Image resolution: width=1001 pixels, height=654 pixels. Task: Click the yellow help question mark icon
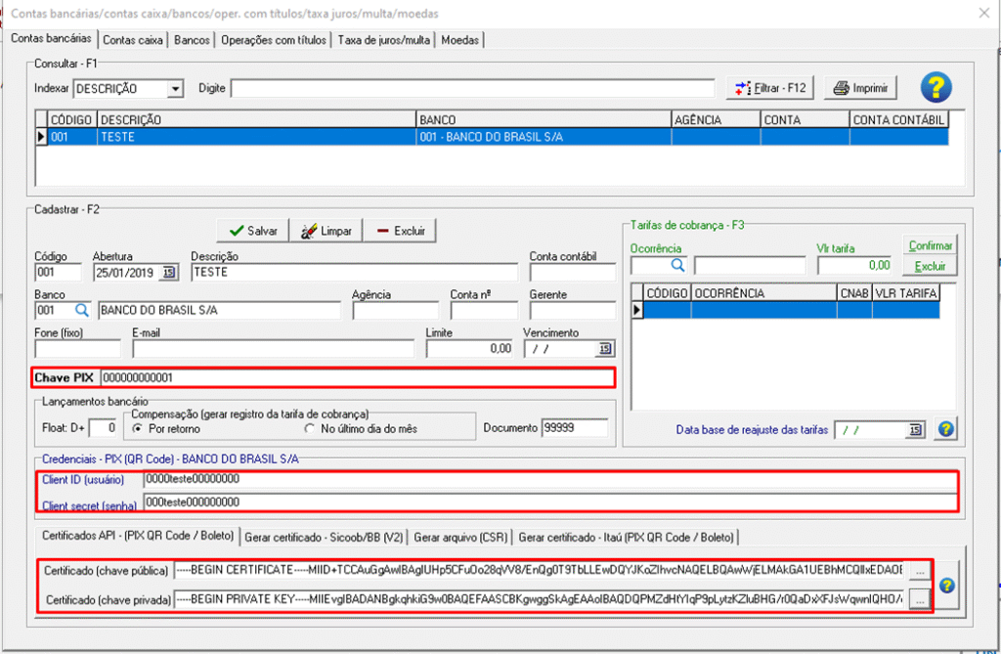[936, 88]
